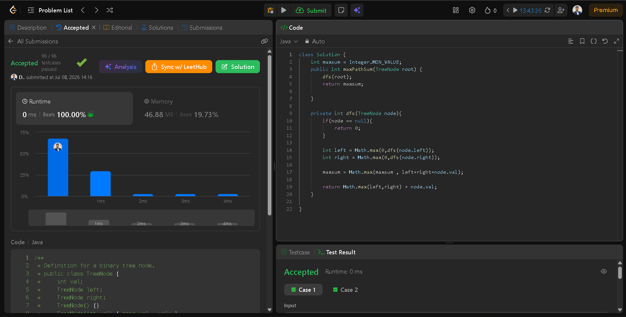Select the Runtime stats card
Viewport: 626px width, 317px height.
click(74, 108)
